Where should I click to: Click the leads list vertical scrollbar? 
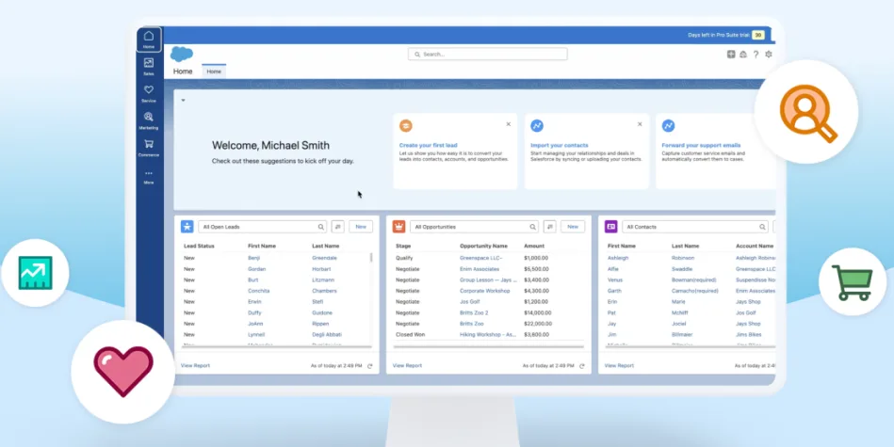[x=371, y=258]
